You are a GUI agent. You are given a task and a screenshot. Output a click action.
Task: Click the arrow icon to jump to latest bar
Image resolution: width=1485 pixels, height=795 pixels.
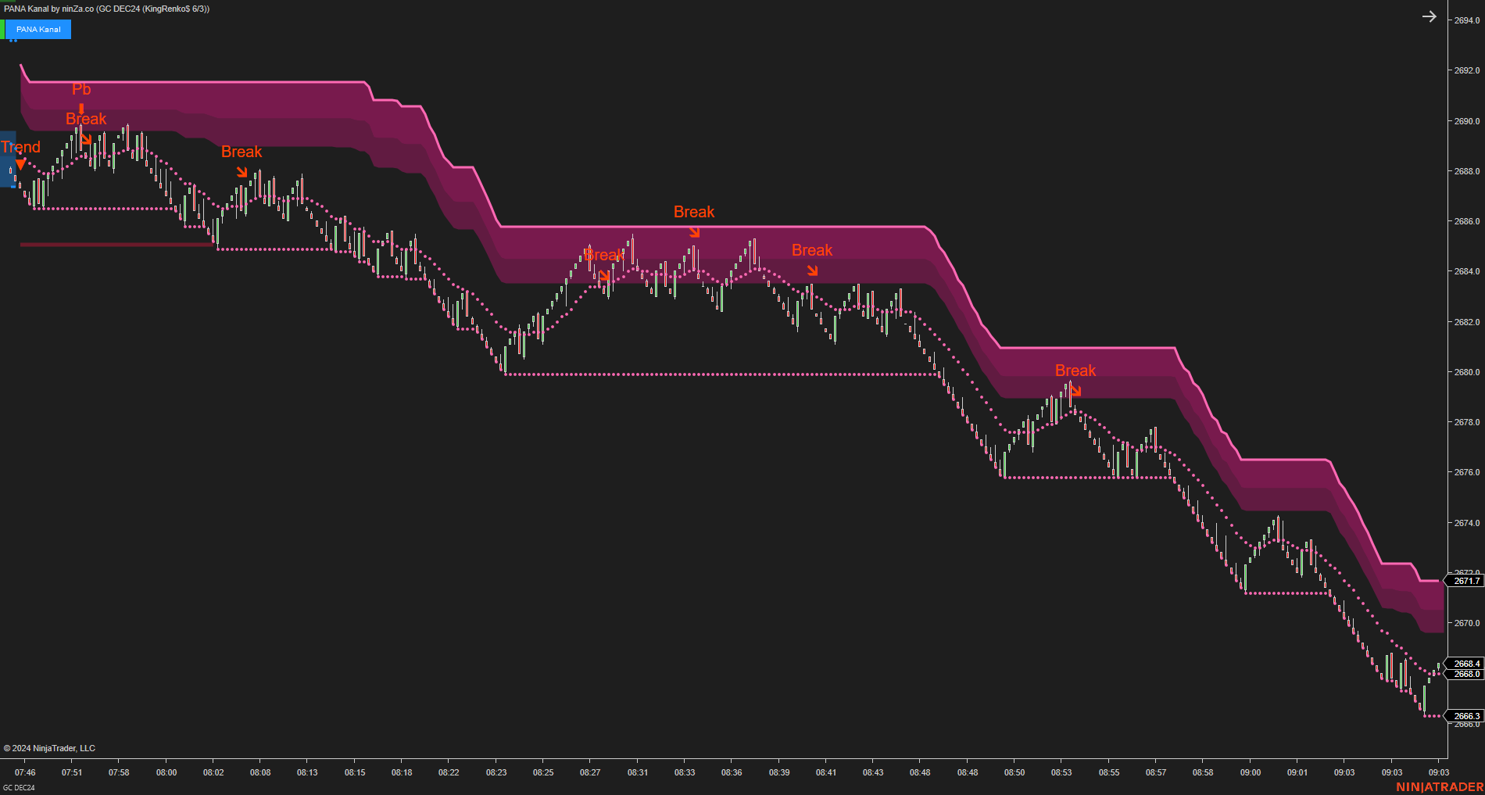click(1430, 16)
